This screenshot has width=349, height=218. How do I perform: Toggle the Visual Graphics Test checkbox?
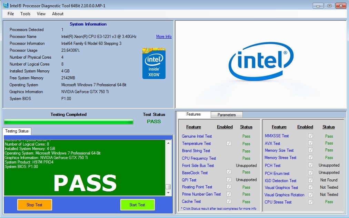310,187
